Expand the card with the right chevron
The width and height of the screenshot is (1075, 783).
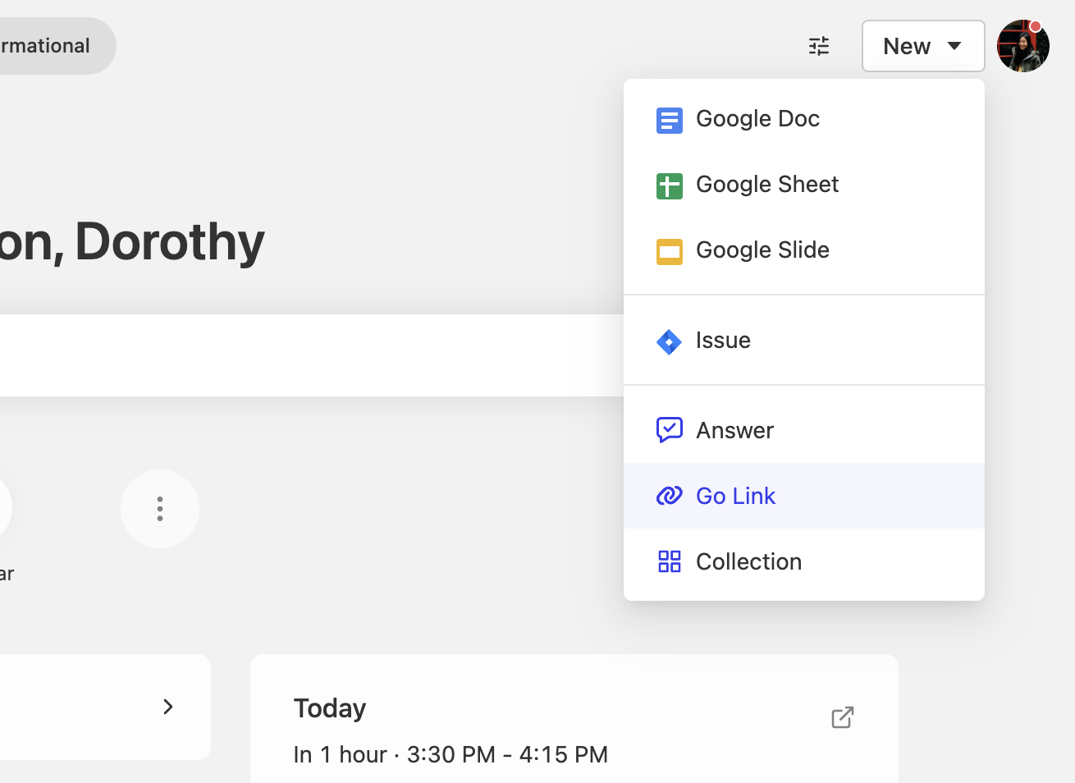168,707
